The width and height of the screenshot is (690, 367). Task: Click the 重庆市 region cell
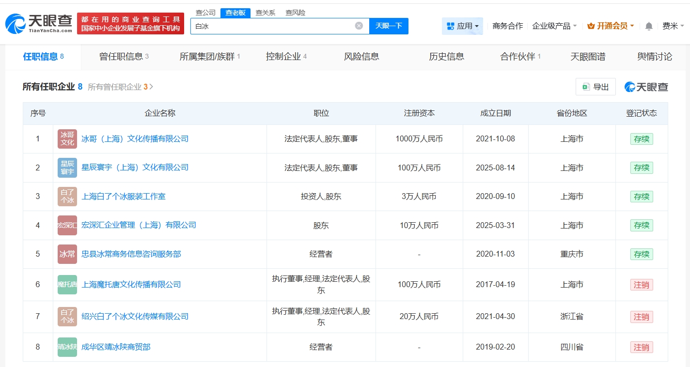pyautogui.click(x=572, y=254)
